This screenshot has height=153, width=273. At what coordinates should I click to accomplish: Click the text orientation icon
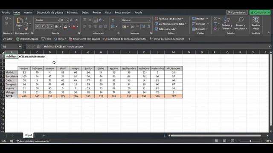(x=101, y=20)
